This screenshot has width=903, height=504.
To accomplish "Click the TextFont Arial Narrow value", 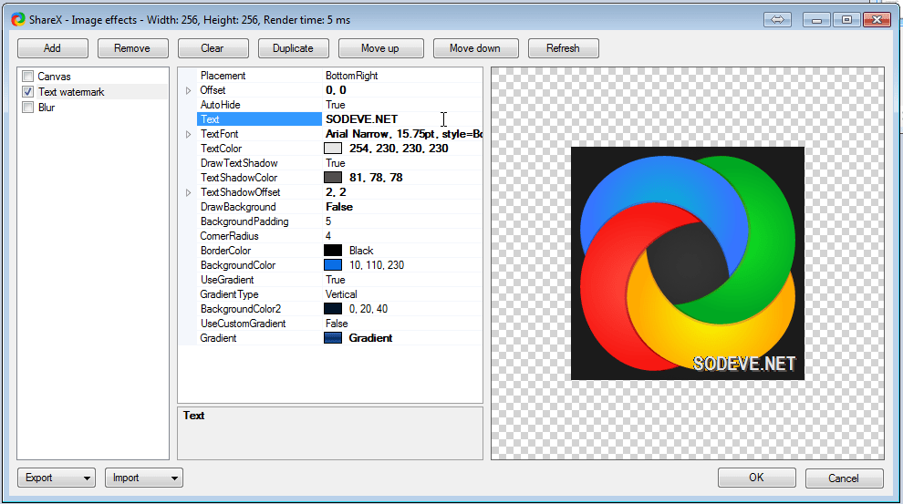I will tap(404, 134).
